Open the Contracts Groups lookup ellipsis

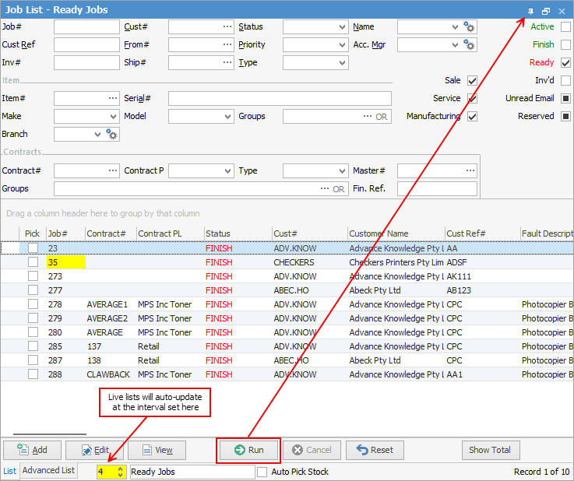coord(325,189)
